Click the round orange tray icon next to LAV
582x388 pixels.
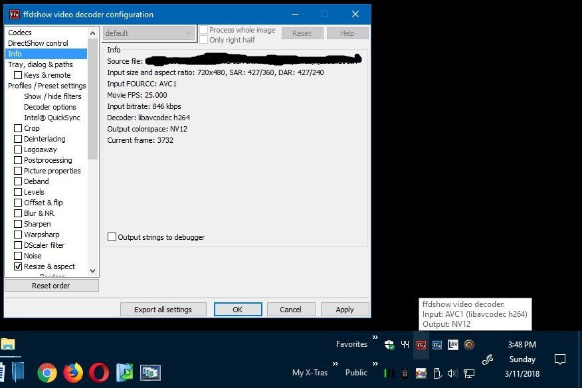pos(469,345)
